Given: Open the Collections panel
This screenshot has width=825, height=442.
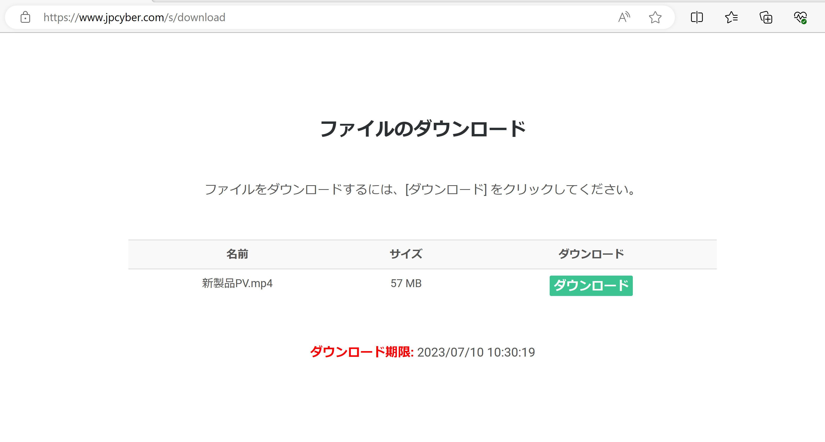Looking at the screenshot, I should [x=766, y=17].
